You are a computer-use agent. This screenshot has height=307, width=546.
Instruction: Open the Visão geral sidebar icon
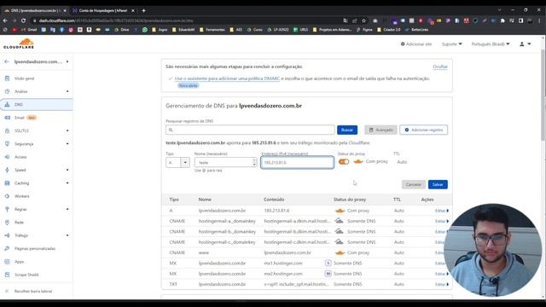point(8,78)
